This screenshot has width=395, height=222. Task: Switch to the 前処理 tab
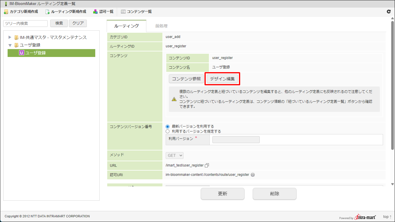pyautogui.click(x=161, y=26)
